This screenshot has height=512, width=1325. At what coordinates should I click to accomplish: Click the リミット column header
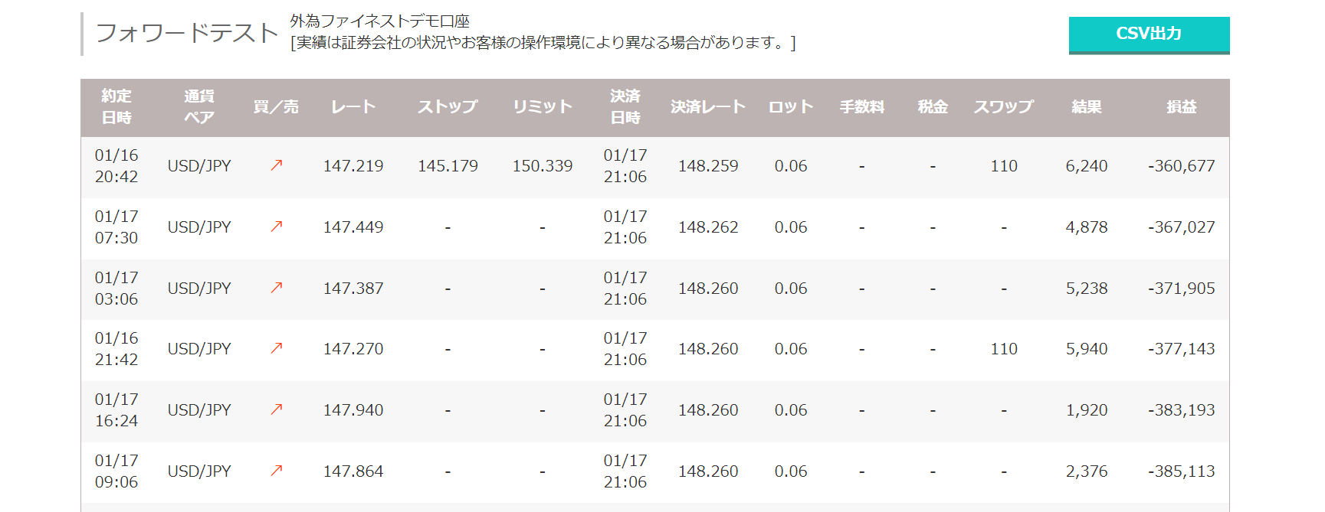tap(542, 107)
